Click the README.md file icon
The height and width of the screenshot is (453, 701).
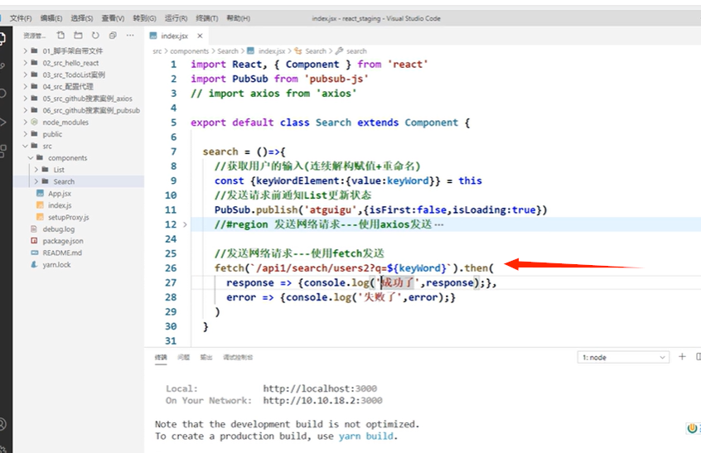coord(34,253)
